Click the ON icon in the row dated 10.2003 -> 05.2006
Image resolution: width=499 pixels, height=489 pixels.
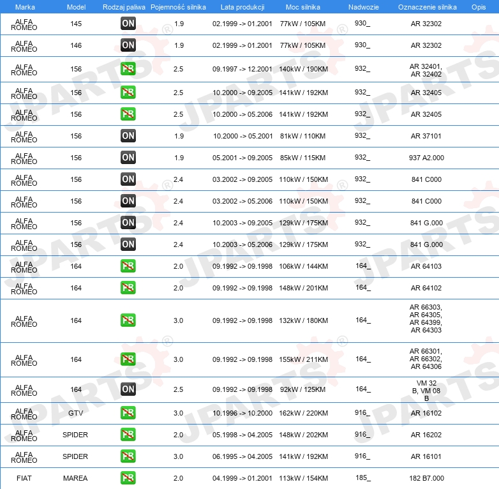pos(128,244)
